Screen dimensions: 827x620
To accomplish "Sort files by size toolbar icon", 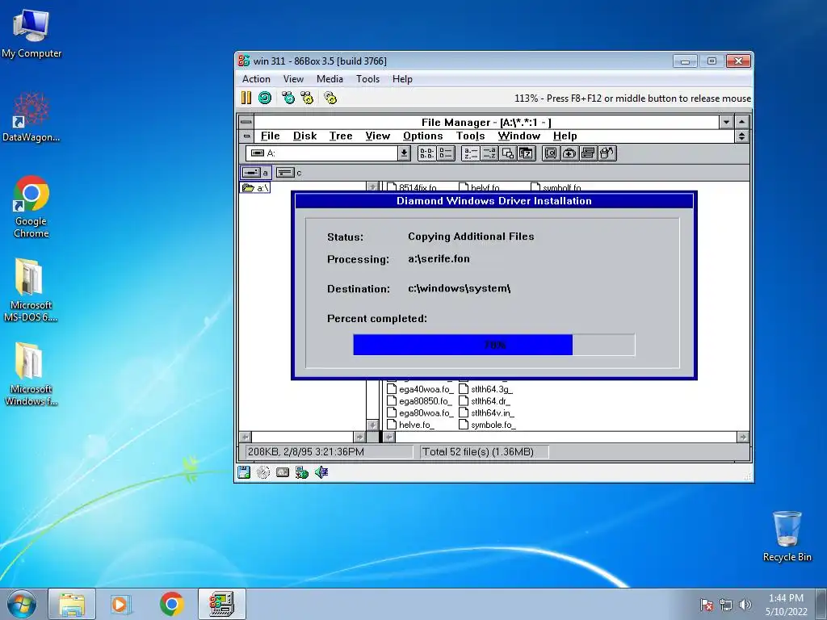I will [508, 153].
